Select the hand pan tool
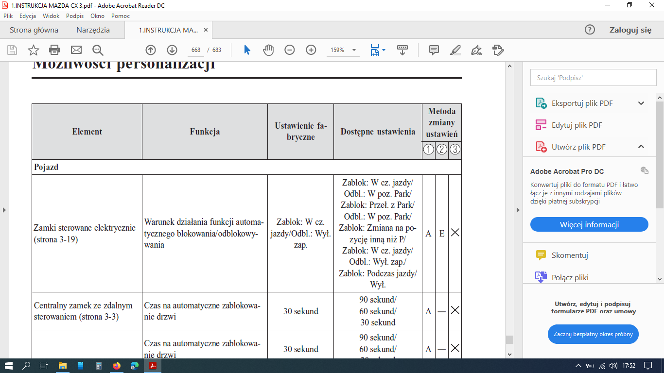 (x=268, y=50)
